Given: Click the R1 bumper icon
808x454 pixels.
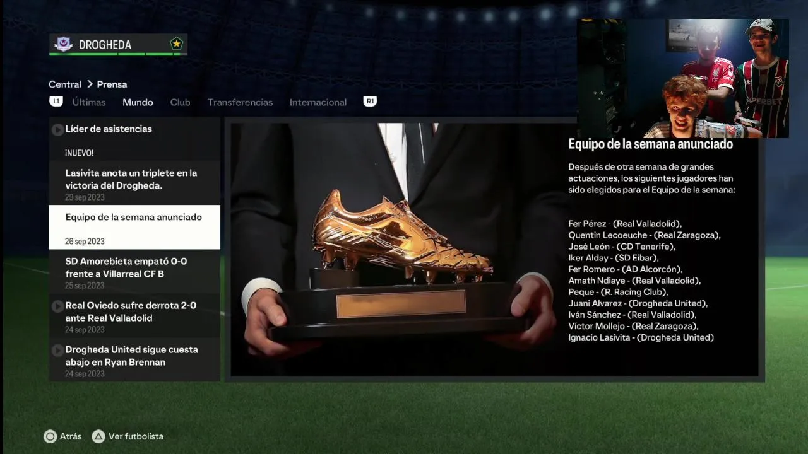Looking at the screenshot, I should (x=370, y=102).
